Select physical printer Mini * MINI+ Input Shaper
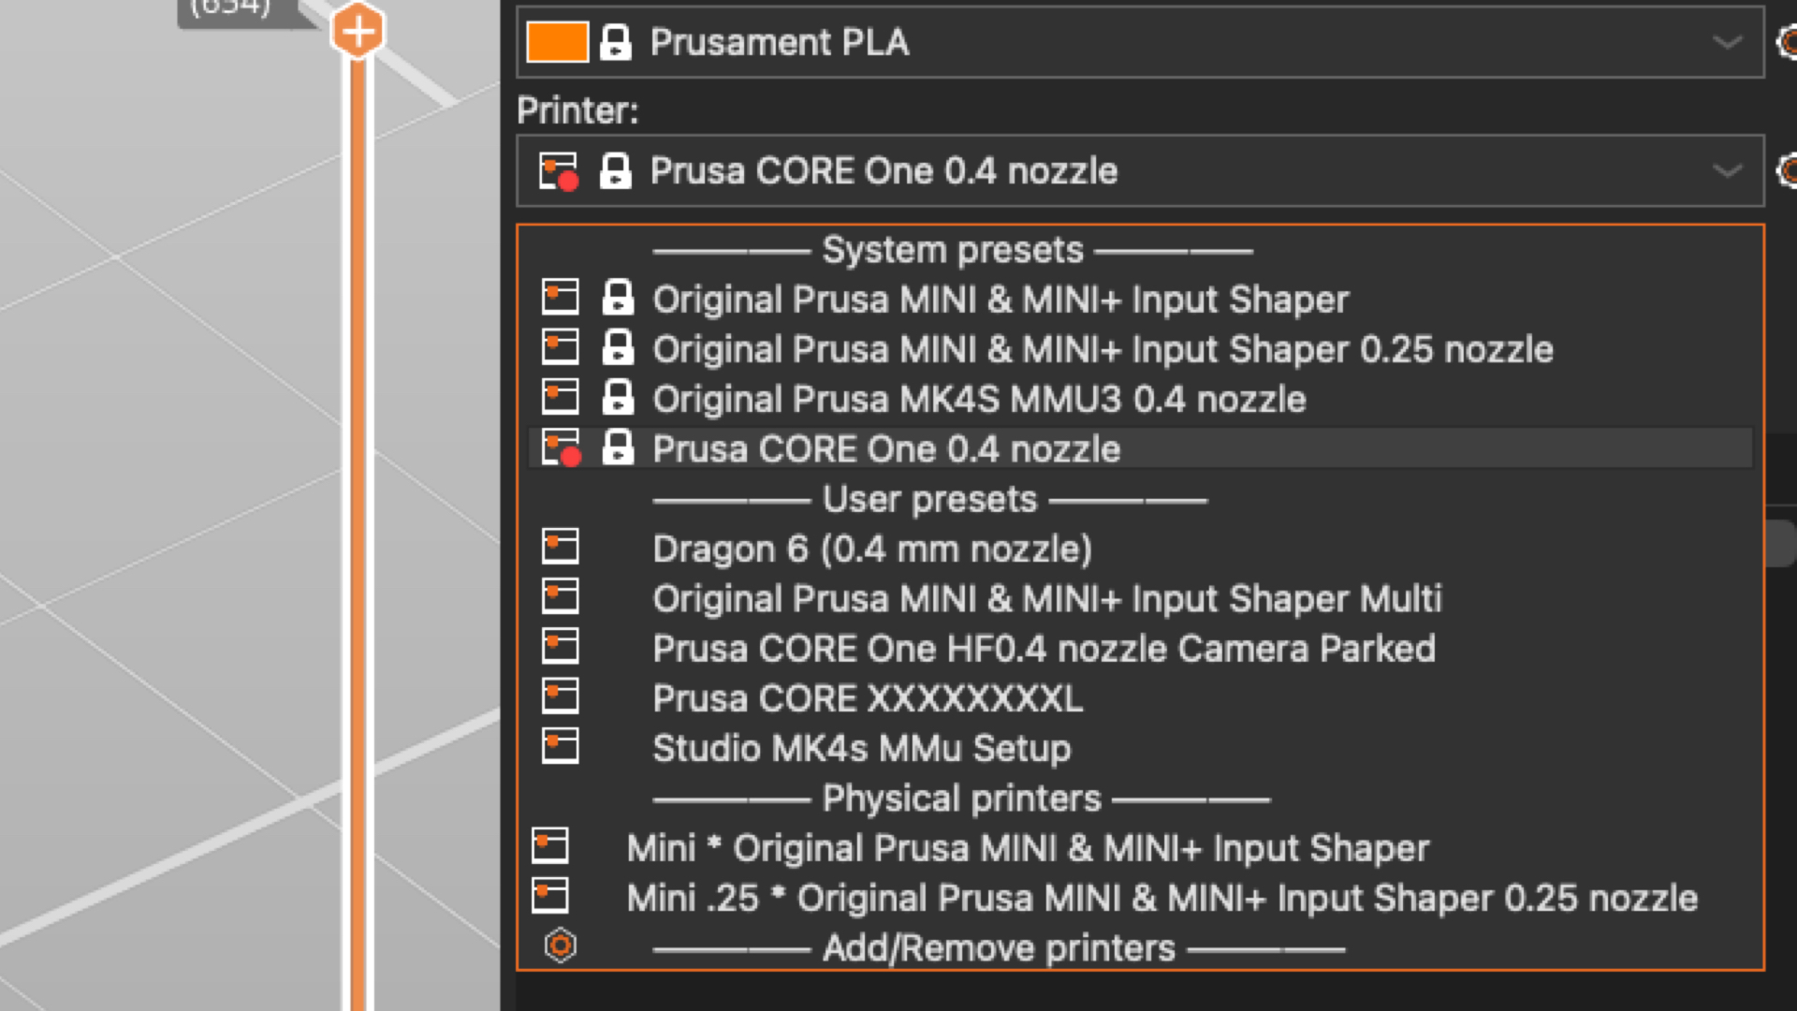 [x=1140, y=848]
